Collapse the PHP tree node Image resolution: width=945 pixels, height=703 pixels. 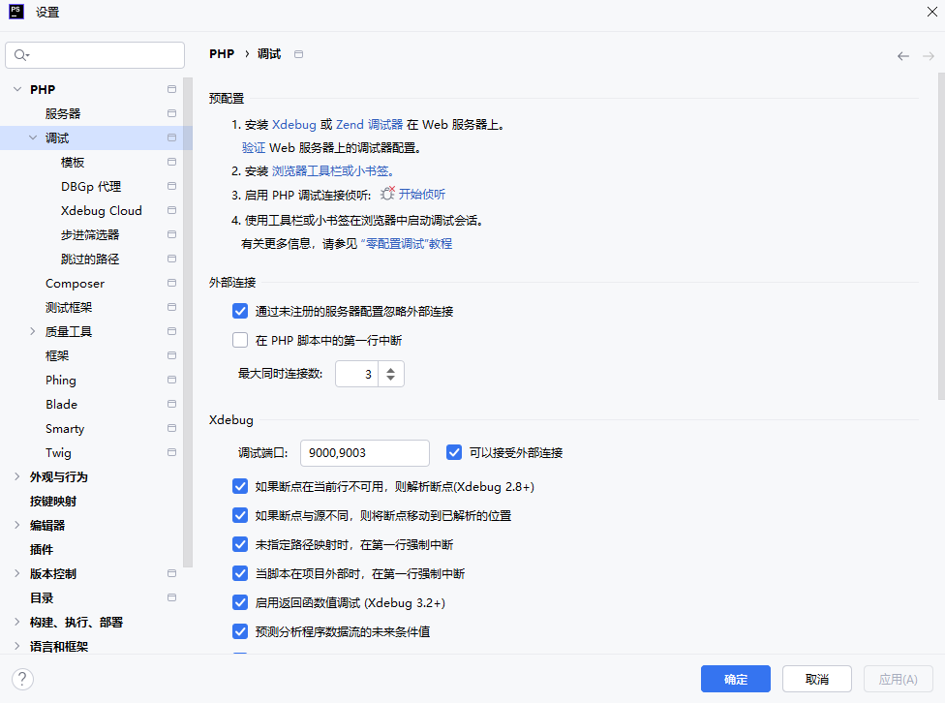coord(17,89)
